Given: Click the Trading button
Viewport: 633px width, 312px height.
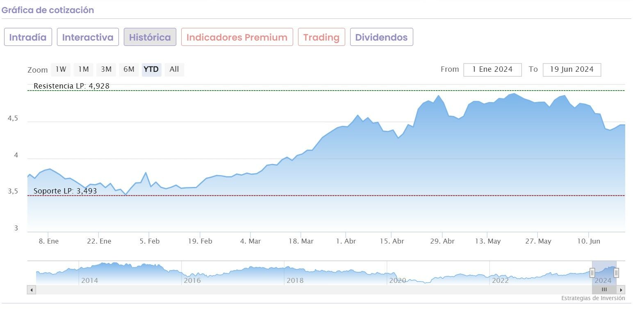Looking at the screenshot, I should pos(321,37).
